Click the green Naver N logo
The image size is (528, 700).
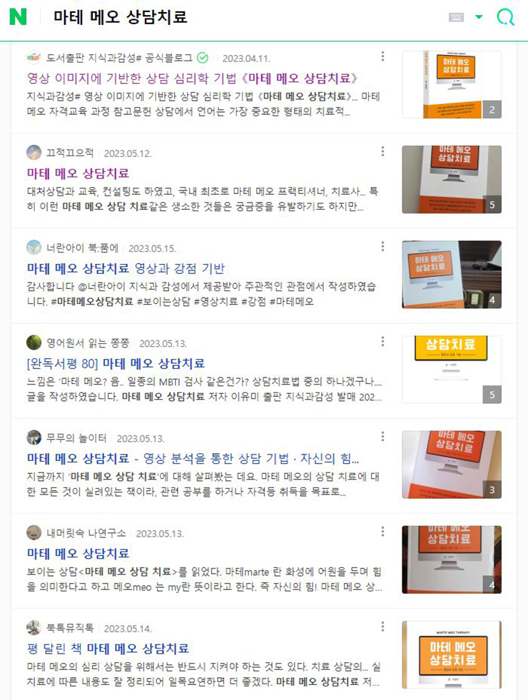(x=19, y=17)
